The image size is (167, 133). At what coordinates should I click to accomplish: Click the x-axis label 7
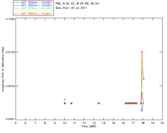(35, 123)
